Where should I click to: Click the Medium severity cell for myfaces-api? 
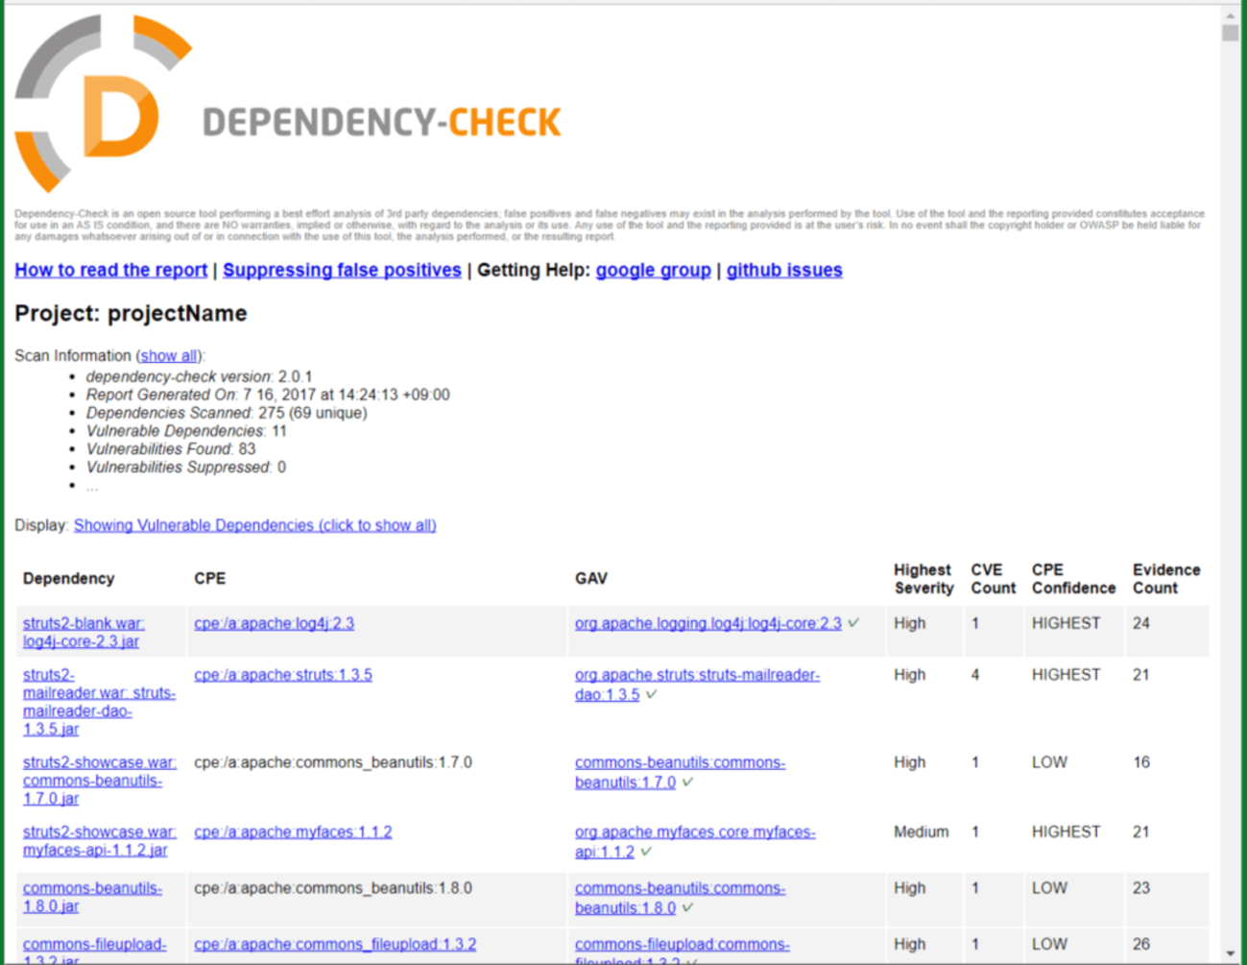[x=922, y=832]
